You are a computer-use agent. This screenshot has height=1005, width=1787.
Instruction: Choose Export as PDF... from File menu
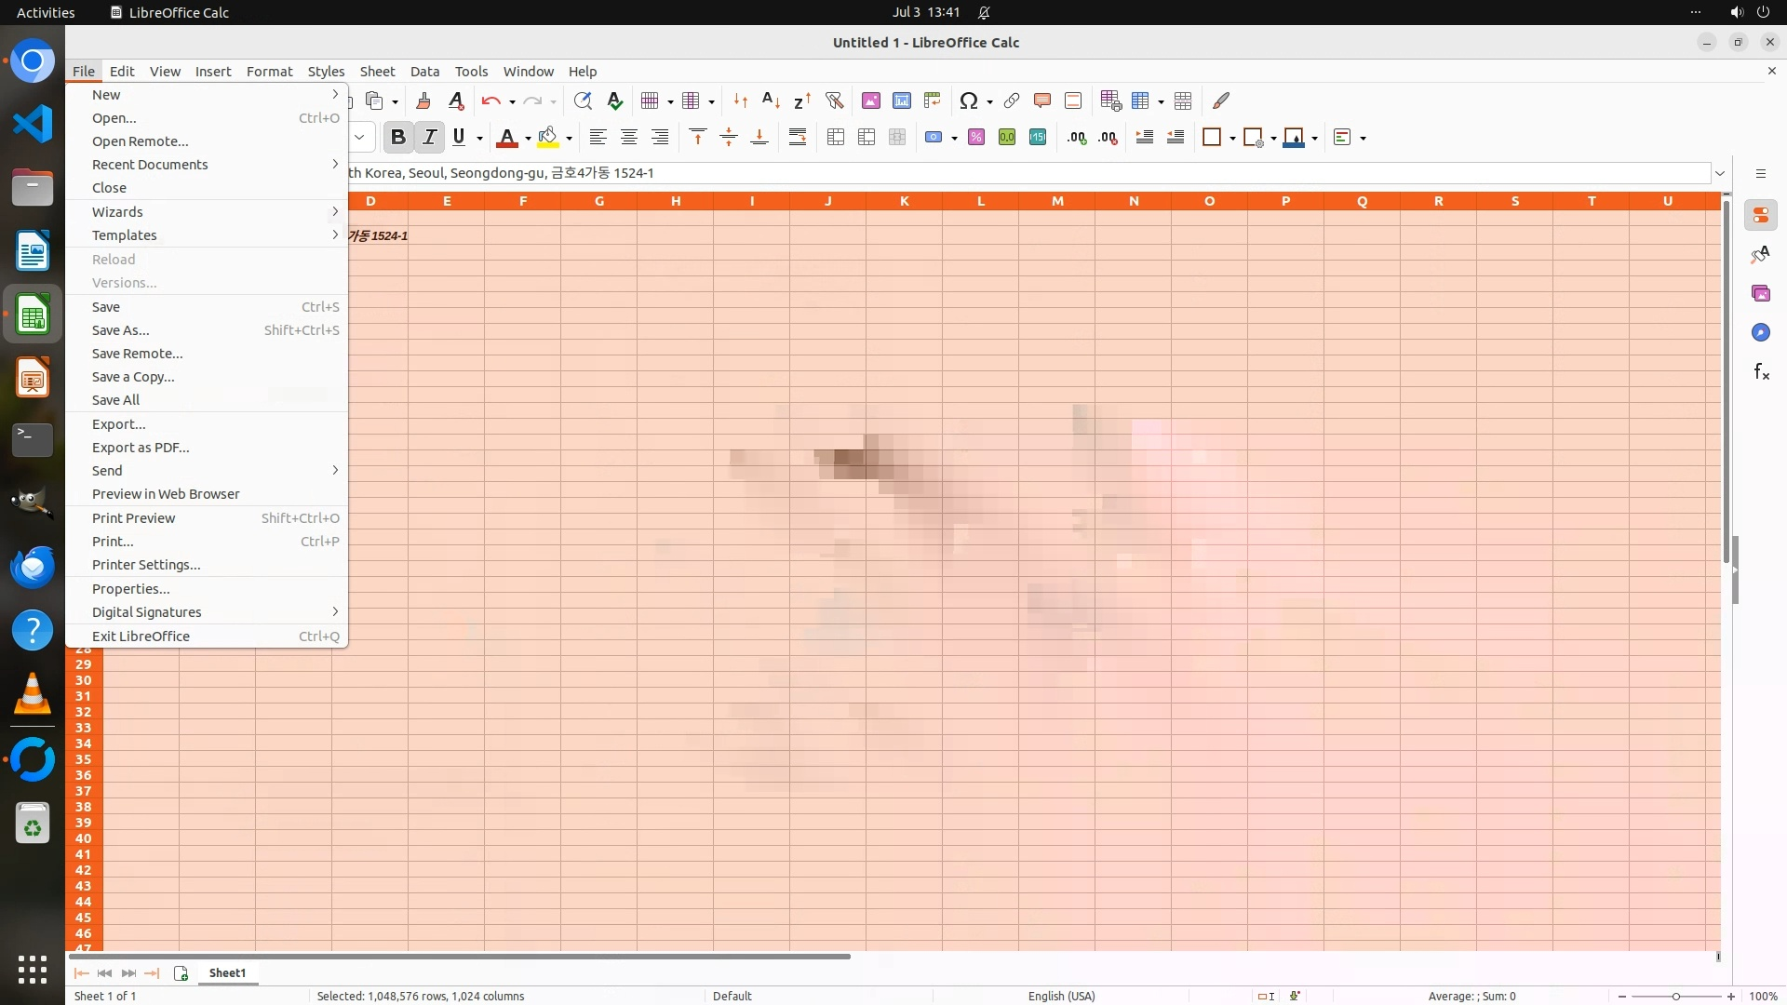click(141, 448)
